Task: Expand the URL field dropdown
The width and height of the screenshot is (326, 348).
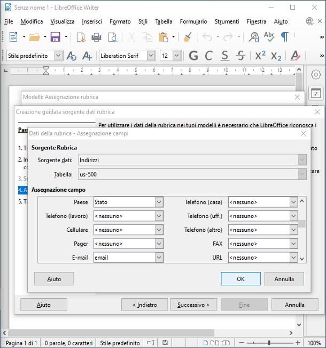Action: pos(293,258)
